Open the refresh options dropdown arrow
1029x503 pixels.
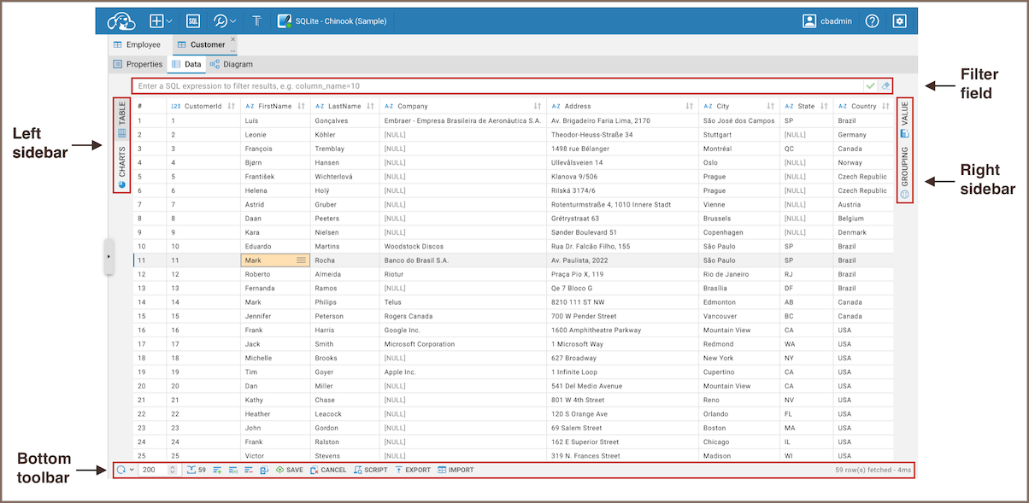point(130,470)
